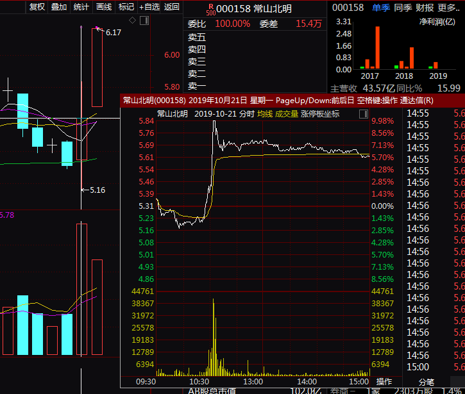The image size is (465, 394).
Task: Click the 委差 15.4万 value
Action: (309, 24)
